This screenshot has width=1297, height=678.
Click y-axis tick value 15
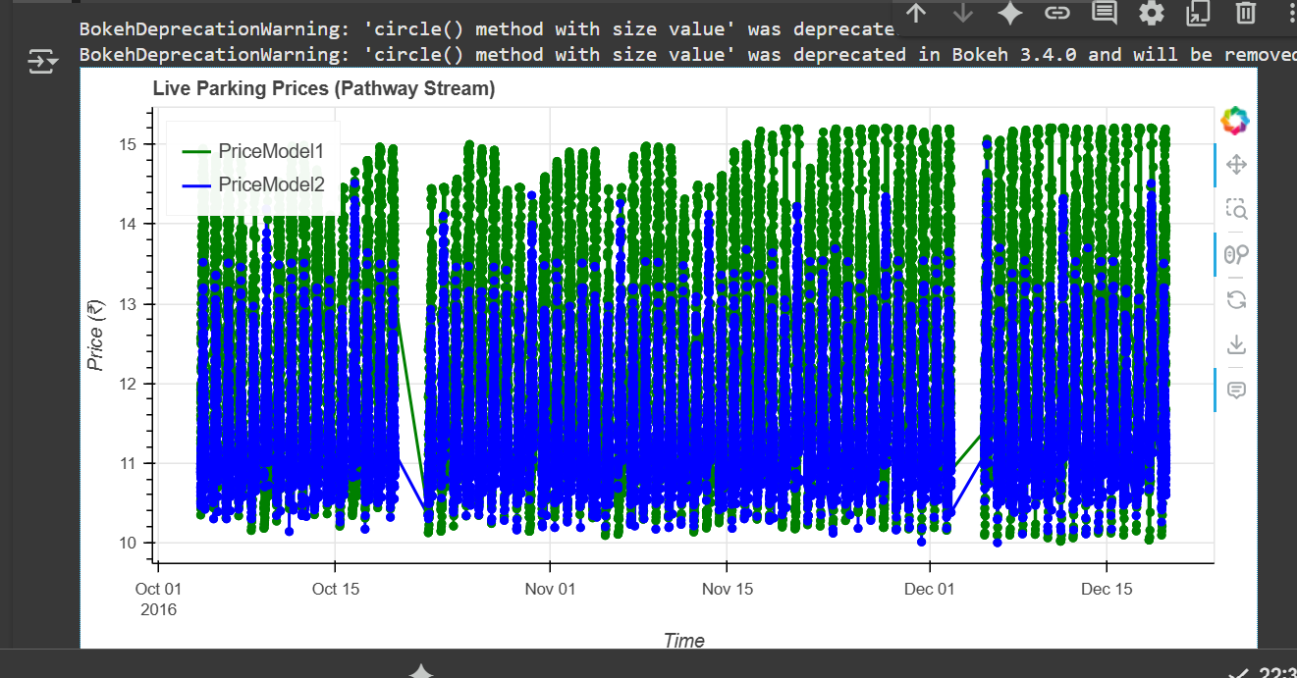pos(128,144)
